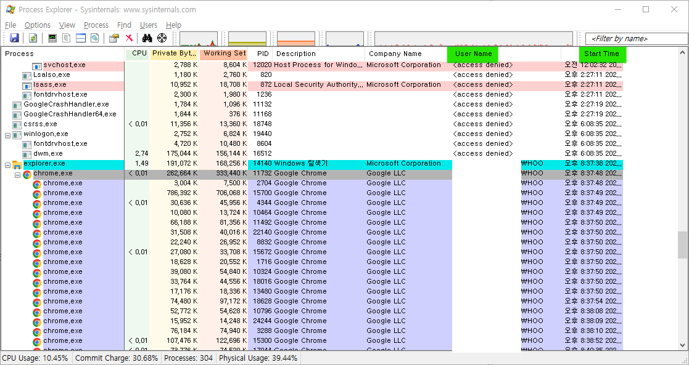The height and width of the screenshot is (365, 689).
Task: Select the winlogon.exe process
Action: [x=46, y=134]
